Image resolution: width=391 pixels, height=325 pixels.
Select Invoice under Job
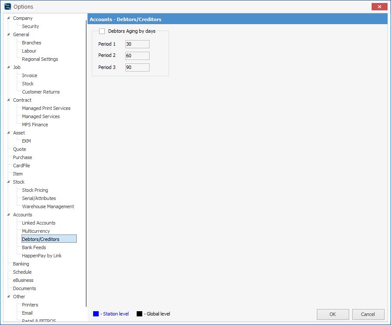click(x=29, y=75)
